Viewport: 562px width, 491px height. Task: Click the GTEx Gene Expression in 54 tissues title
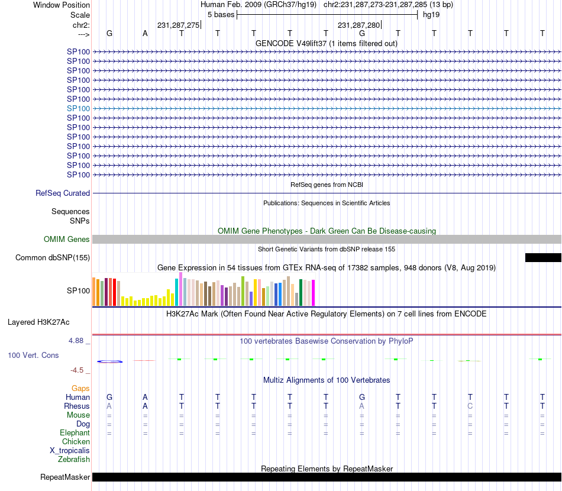click(x=327, y=268)
